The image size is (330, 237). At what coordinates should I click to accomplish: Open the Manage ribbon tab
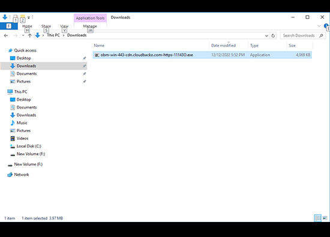pos(90,26)
